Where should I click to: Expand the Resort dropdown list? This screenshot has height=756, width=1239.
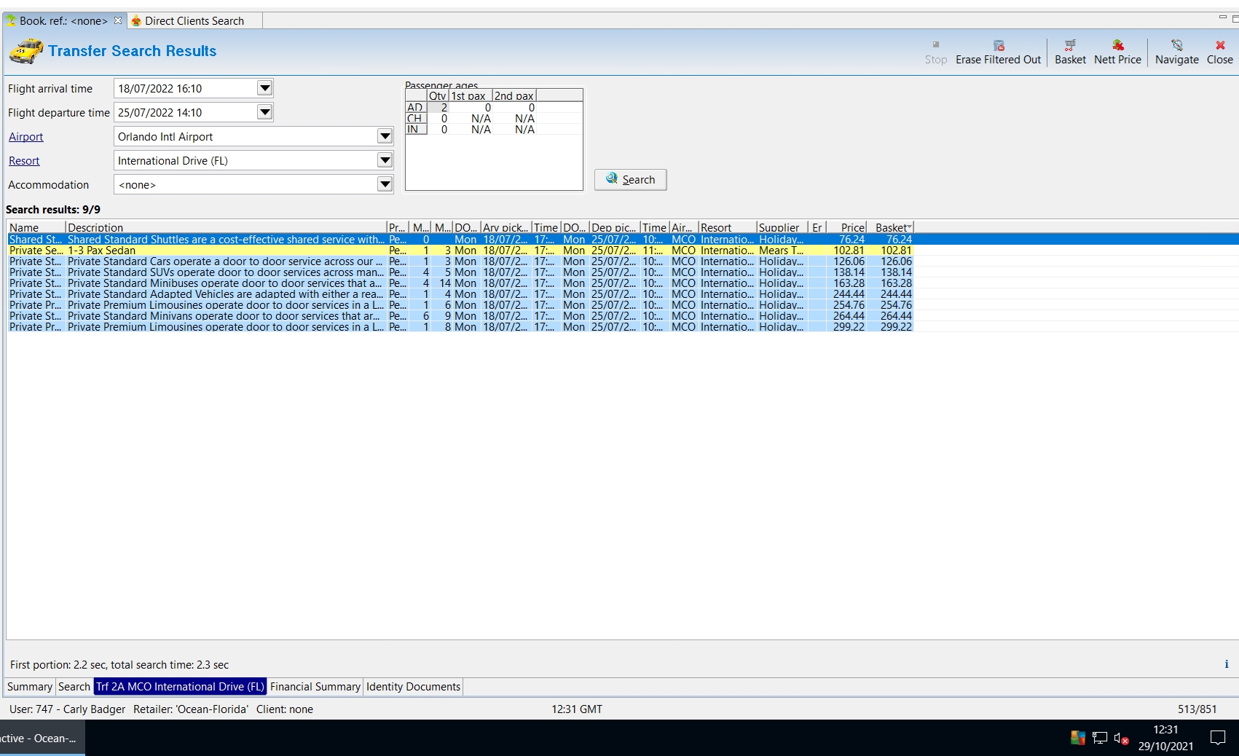[x=385, y=160]
